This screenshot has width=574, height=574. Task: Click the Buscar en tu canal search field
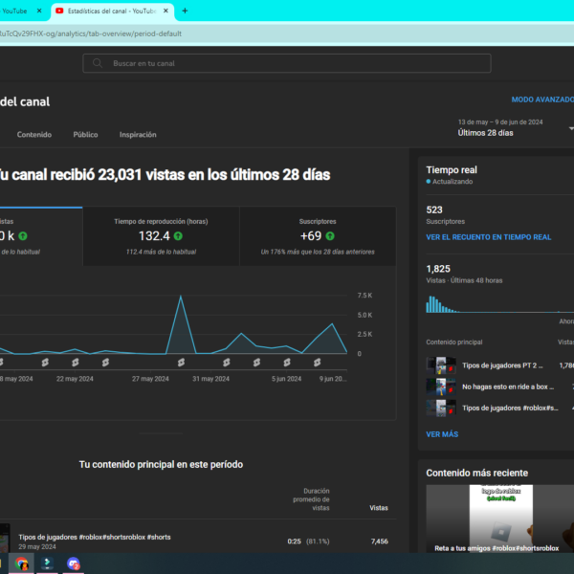(x=287, y=63)
